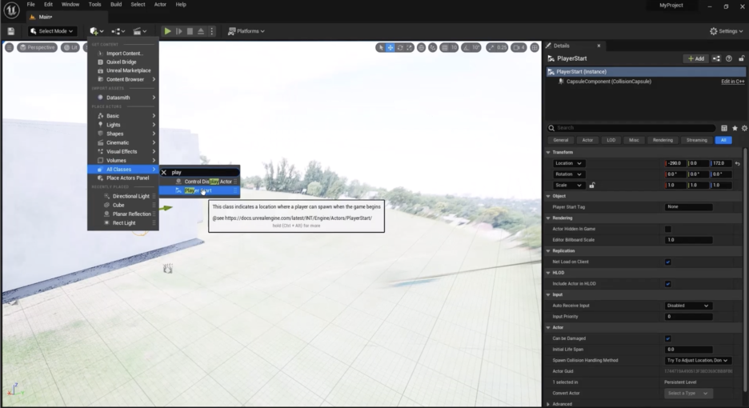Open Quixel Bridge
This screenshot has height=408, width=749.
tap(123, 62)
